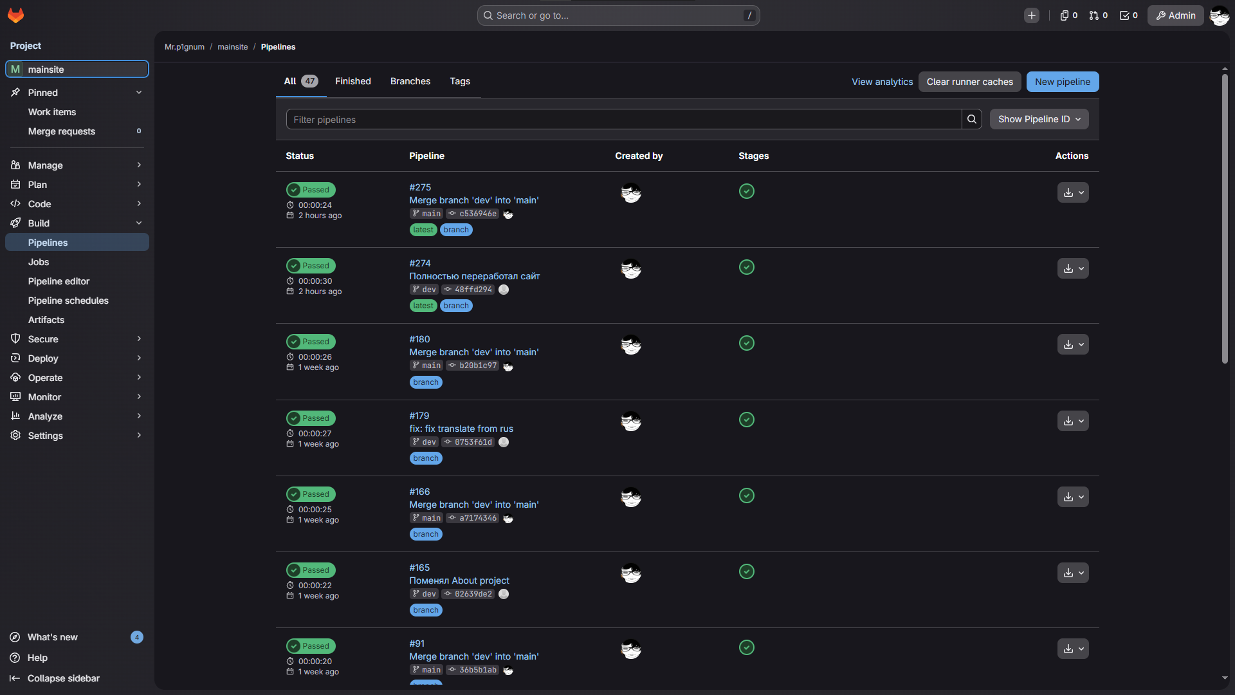Open assigned issues counter icon
The width and height of the screenshot is (1235, 695).
click(1068, 15)
